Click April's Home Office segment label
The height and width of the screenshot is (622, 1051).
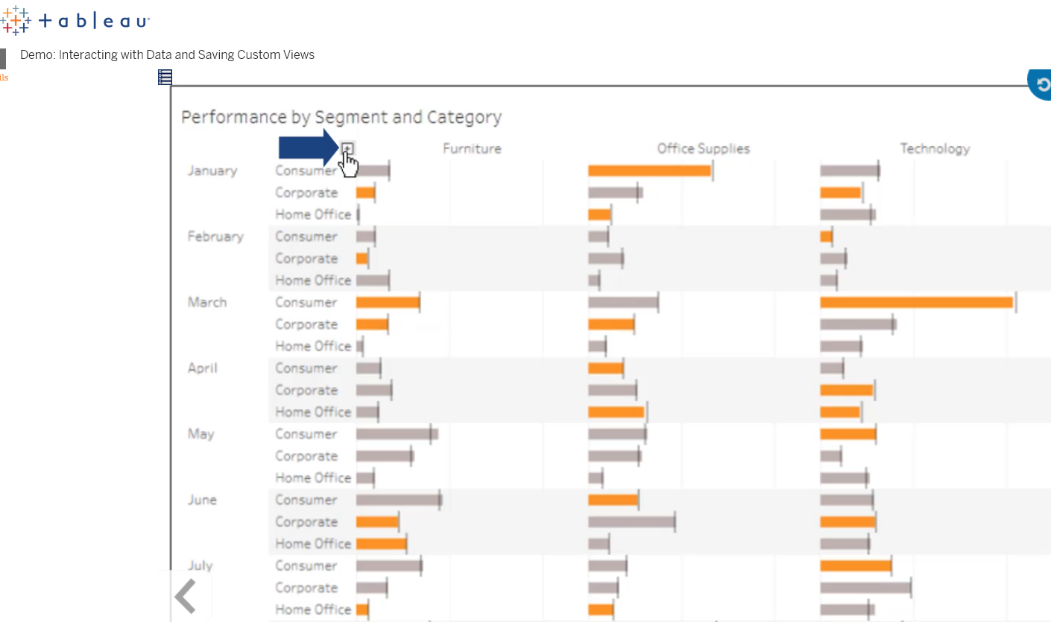pyautogui.click(x=313, y=412)
